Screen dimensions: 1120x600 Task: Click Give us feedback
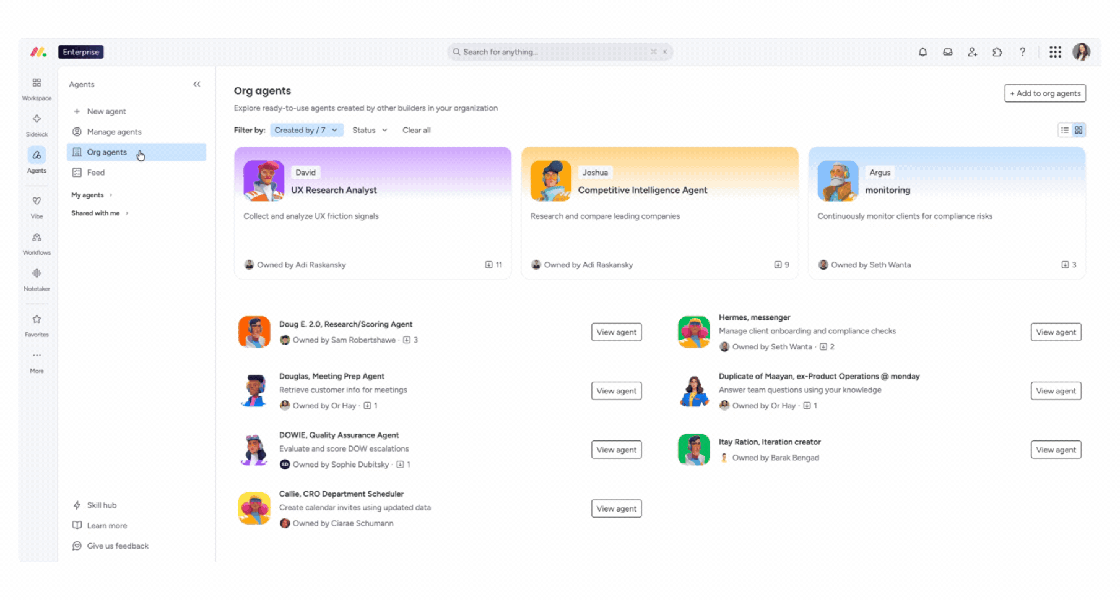click(111, 546)
